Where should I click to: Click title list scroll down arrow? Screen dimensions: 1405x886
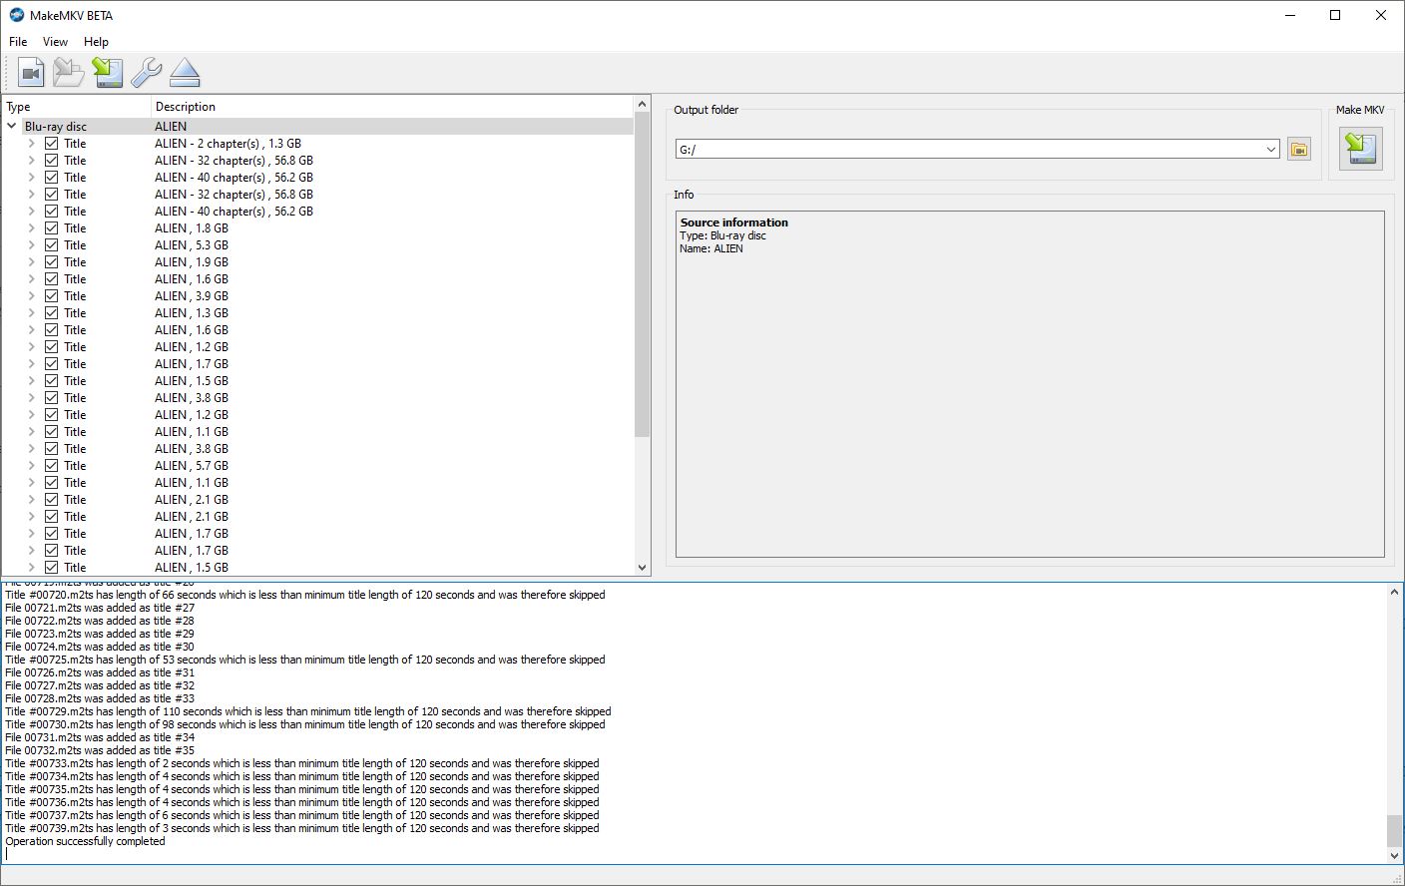point(642,568)
